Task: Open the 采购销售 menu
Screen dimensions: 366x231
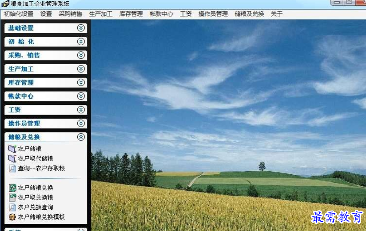Action: click(x=70, y=14)
